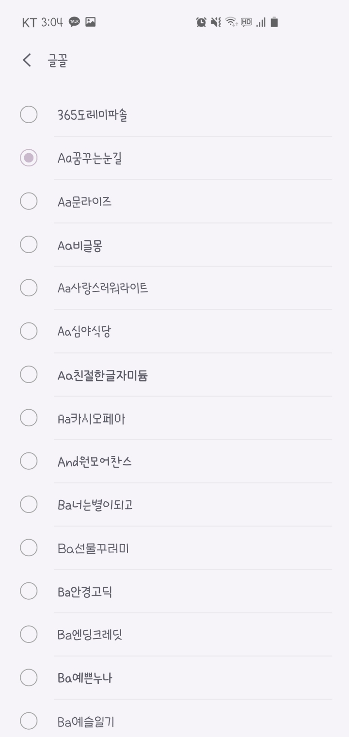Viewport: 349px width, 737px height.
Task: Tap the Ba엔딩크레딧 font label
Action: pyautogui.click(x=90, y=635)
